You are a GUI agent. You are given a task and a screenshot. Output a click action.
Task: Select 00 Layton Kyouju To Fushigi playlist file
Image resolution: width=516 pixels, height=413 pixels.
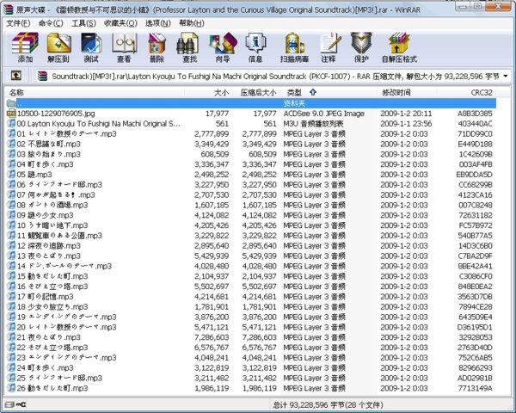point(98,124)
